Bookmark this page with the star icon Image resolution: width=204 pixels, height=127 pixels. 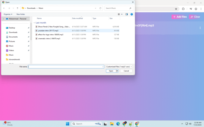click(x=176, y=9)
